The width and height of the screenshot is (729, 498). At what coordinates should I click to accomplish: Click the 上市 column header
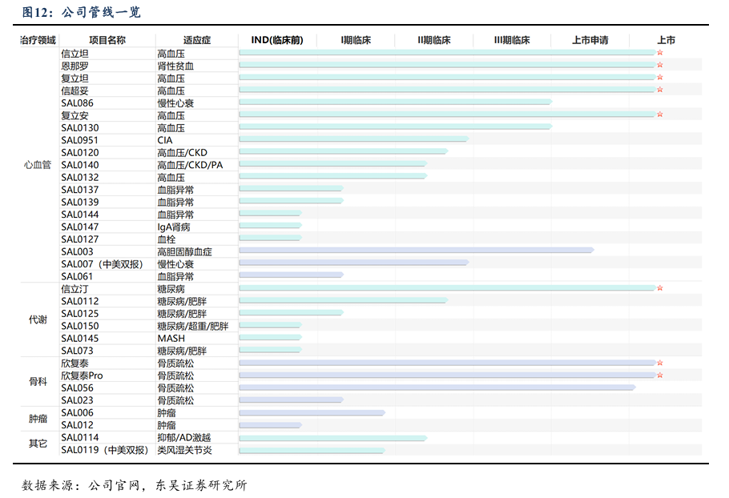click(666, 40)
